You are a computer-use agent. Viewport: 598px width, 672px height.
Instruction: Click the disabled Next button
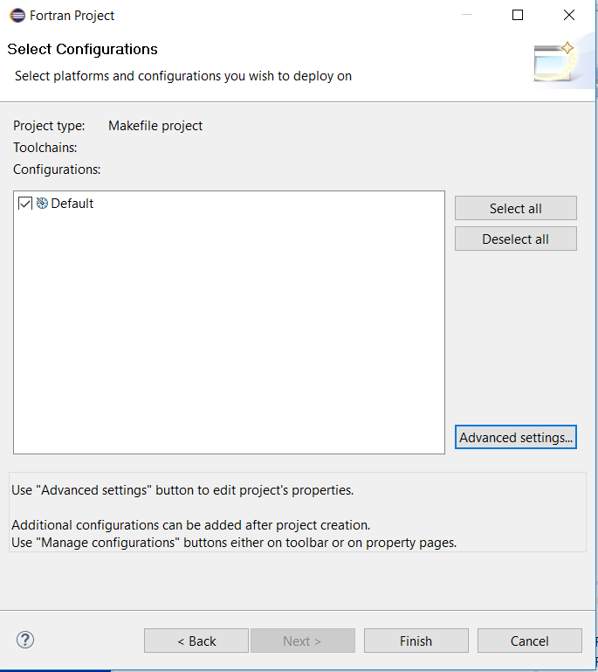(x=303, y=641)
